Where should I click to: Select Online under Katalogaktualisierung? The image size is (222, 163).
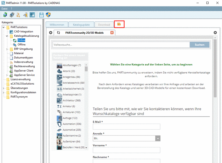click(x=21, y=40)
